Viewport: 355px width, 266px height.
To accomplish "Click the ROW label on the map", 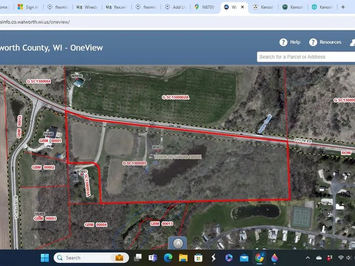I will [x=346, y=153].
